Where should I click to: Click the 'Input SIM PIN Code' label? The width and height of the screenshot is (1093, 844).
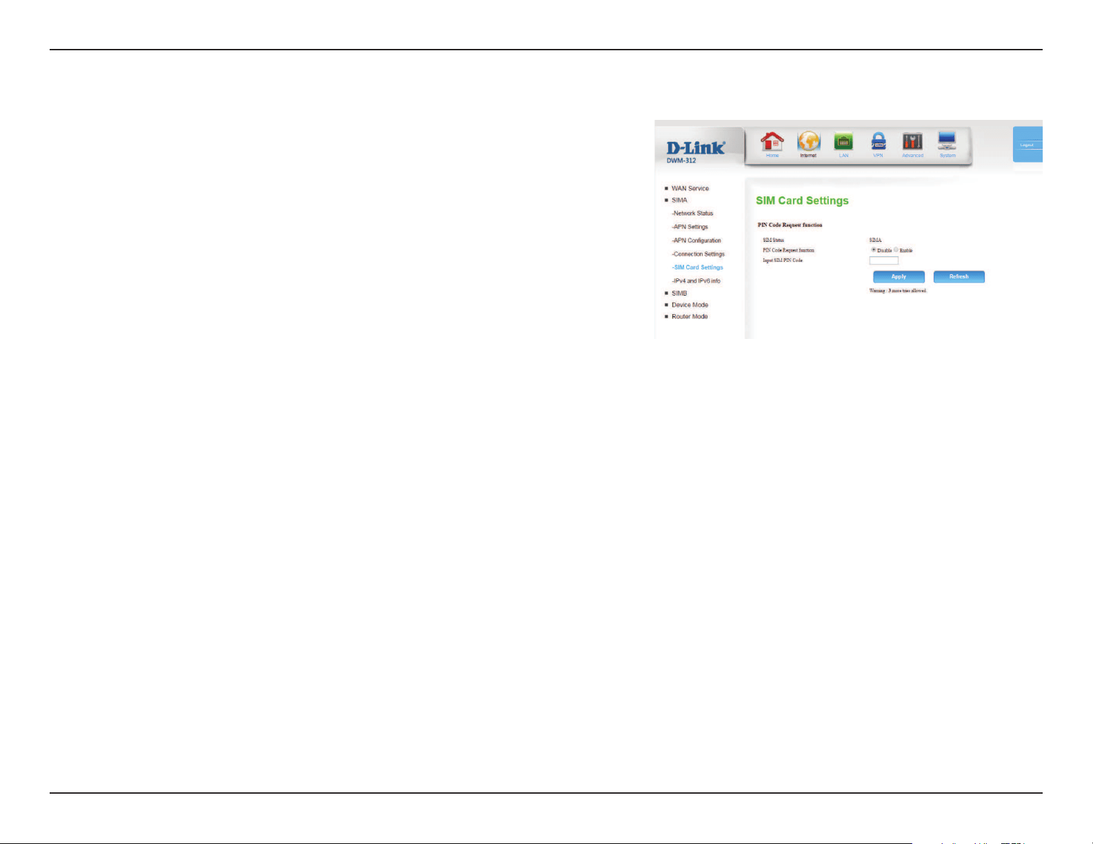(783, 260)
